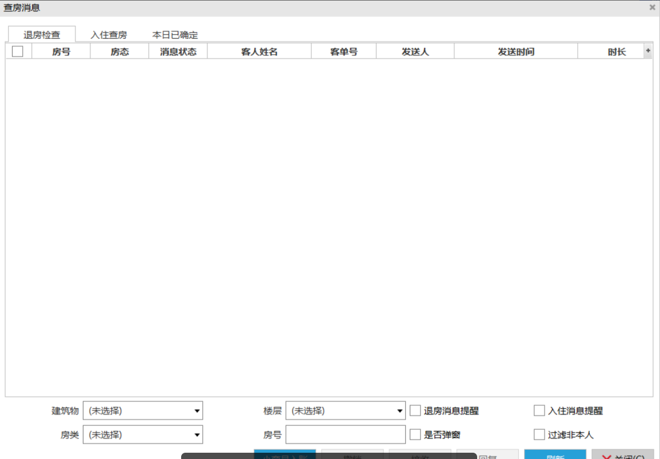Open the 本日已确定 tab

(175, 35)
